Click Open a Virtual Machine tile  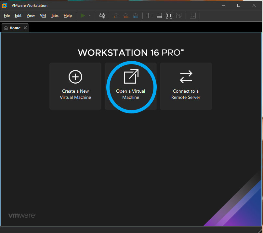(131, 86)
